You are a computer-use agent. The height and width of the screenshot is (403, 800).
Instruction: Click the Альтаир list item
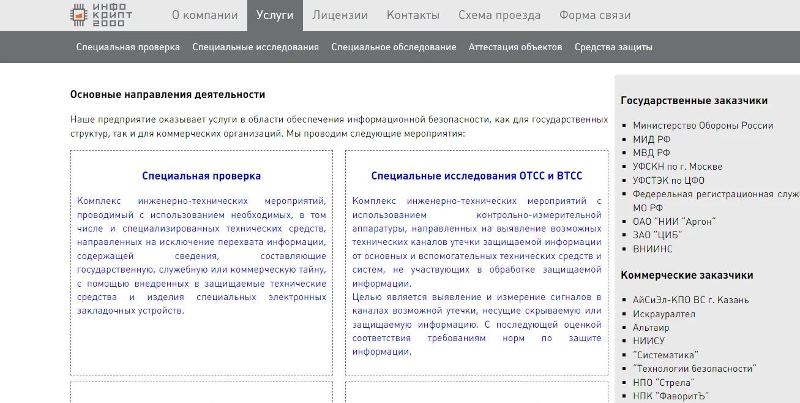(651, 328)
